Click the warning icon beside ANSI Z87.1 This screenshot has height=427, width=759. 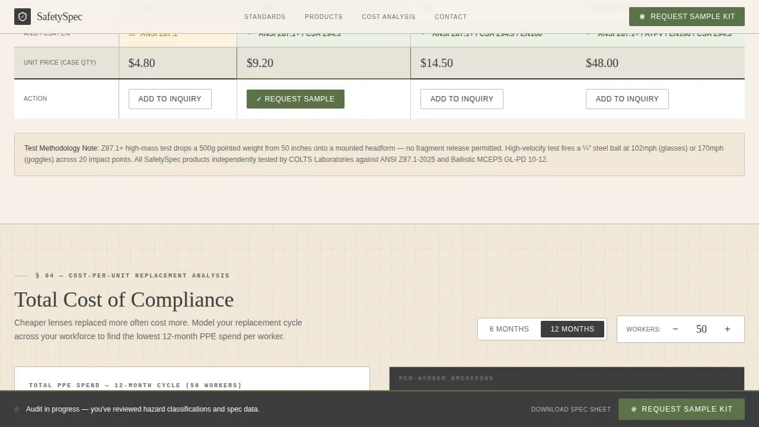[x=132, y=34]
